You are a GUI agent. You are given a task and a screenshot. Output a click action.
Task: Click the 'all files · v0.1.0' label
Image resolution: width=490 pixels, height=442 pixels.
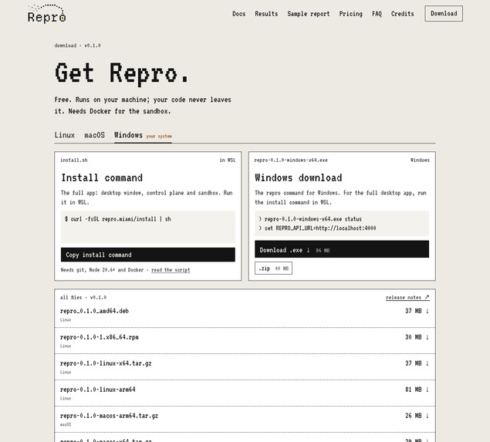tap(83, 298)
